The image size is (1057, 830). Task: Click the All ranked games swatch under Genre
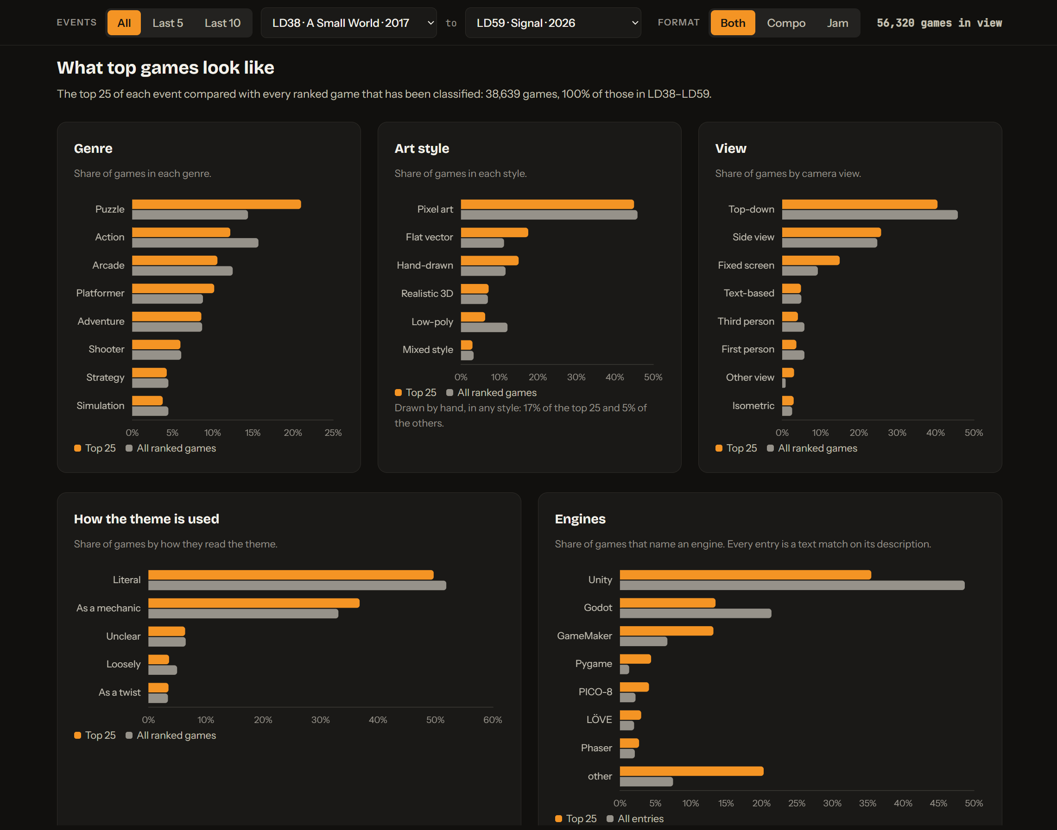point(129,448)
